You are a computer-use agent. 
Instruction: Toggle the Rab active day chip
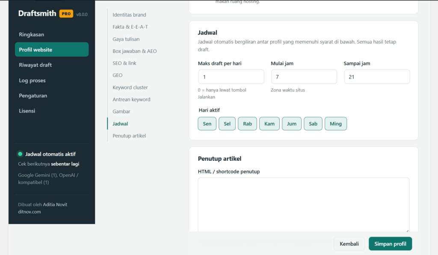(248, 124)
